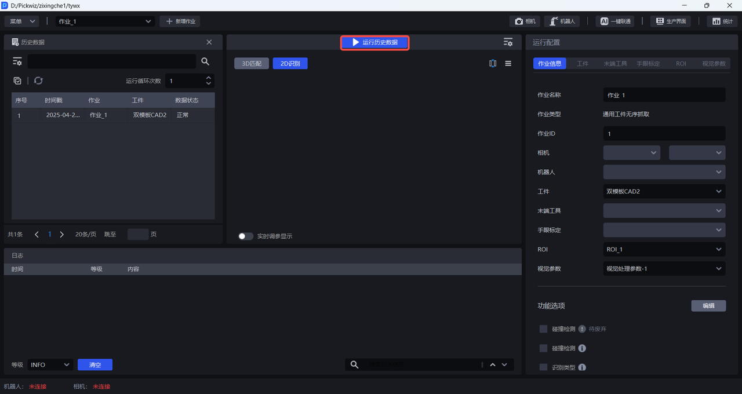Click the search icon in history data panel

click(205, 61)
